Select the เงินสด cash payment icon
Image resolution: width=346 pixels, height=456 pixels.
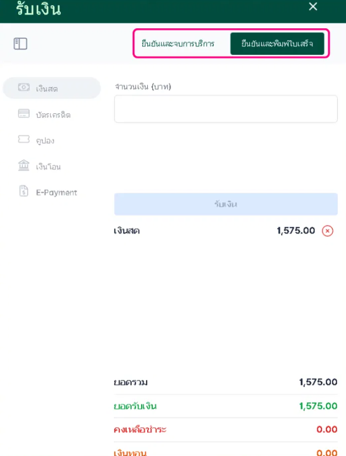pyautogui.click(x=24, y=88)
